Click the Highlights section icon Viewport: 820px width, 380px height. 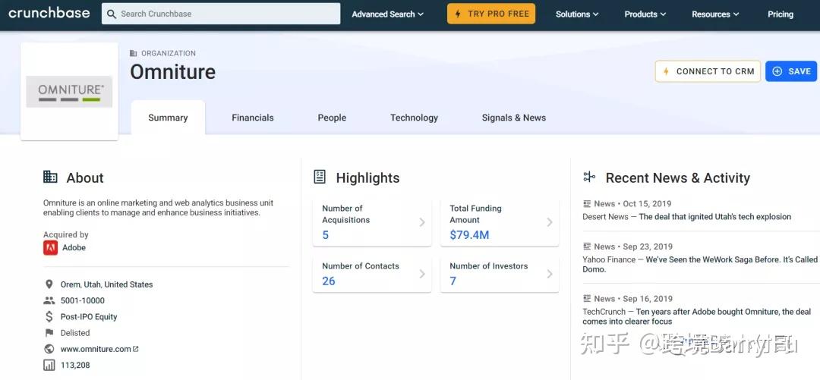click(x=320, y=177)
